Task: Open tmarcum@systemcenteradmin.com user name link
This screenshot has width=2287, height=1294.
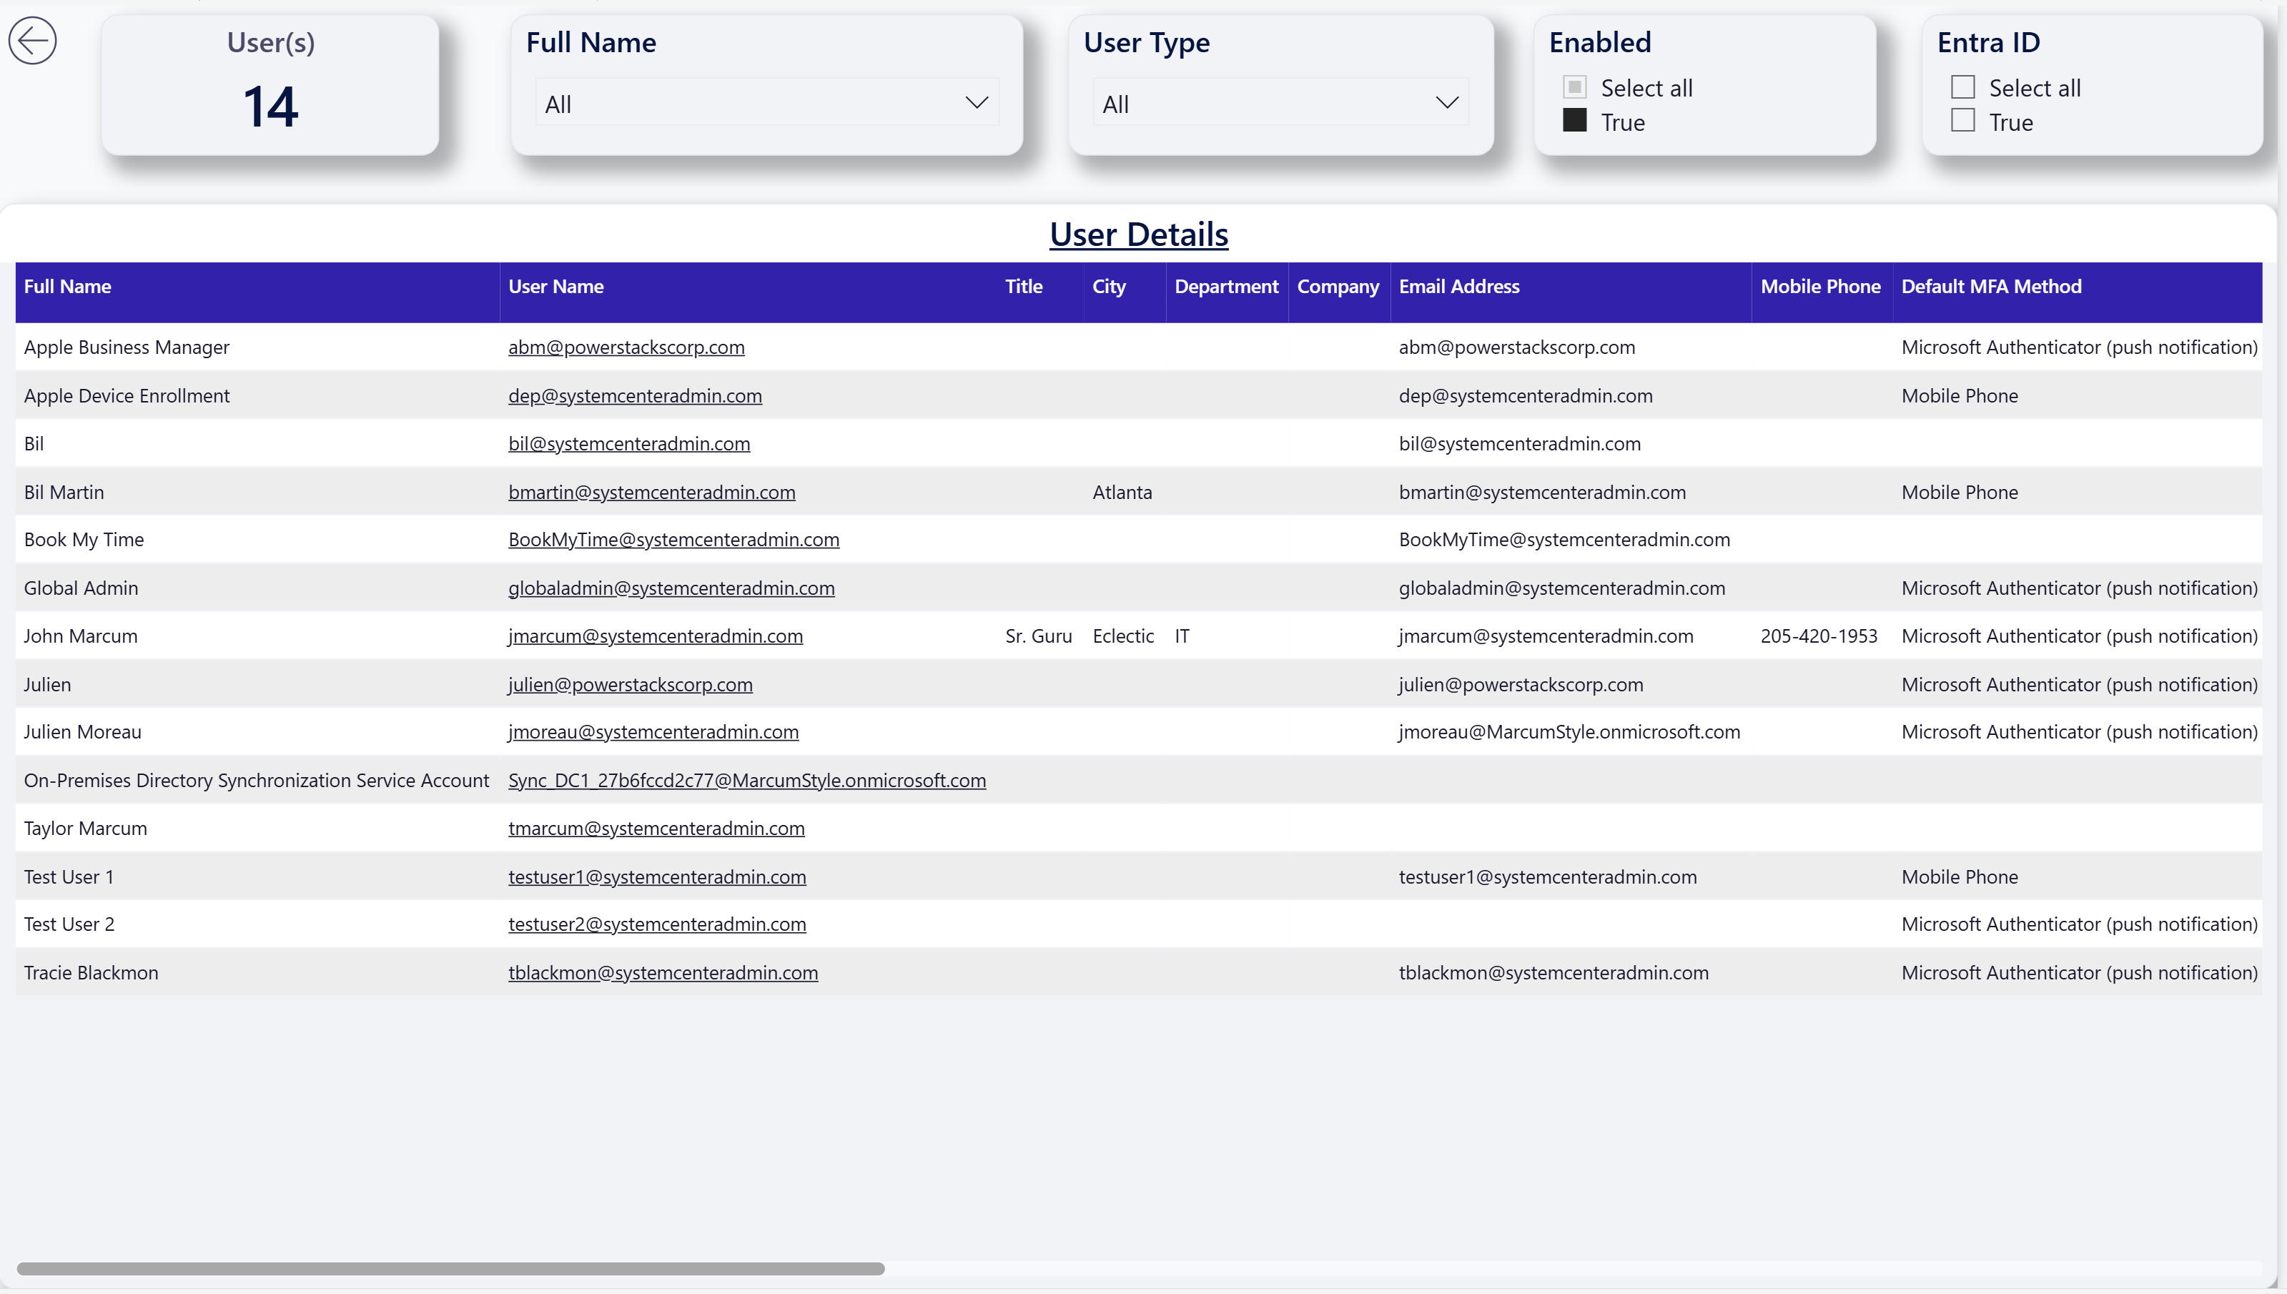Action: [656, 829]
